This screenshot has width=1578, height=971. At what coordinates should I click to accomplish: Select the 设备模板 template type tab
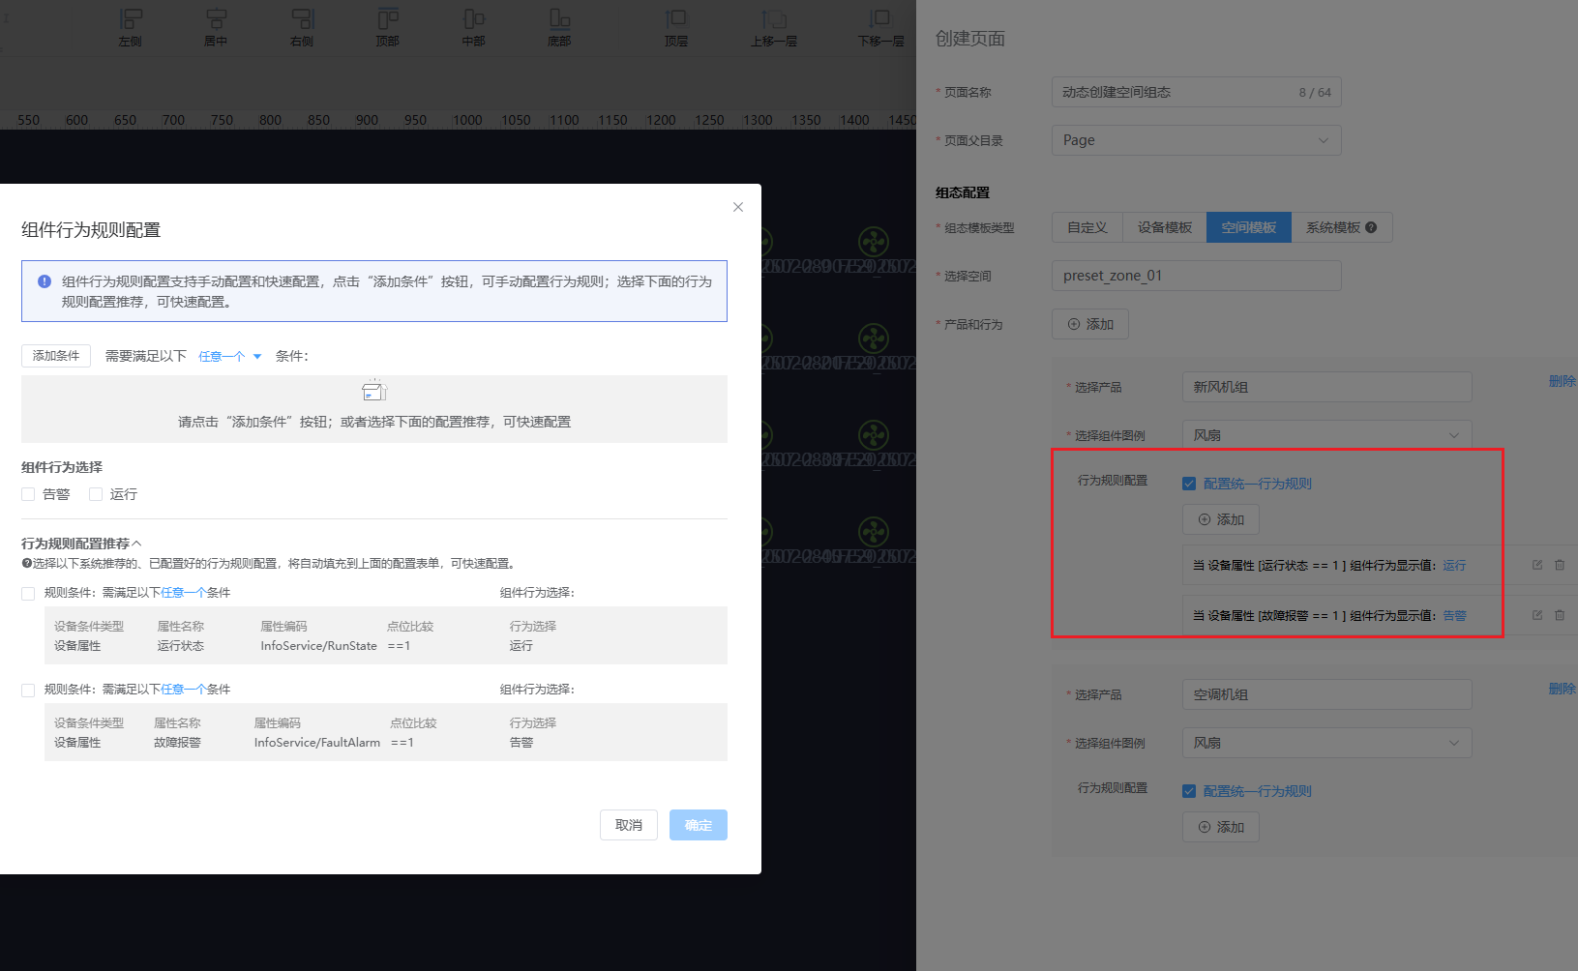pos(1165,227)
